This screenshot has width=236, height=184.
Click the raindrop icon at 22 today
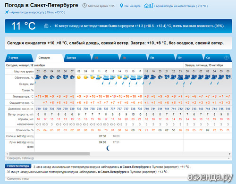[177, 83]
